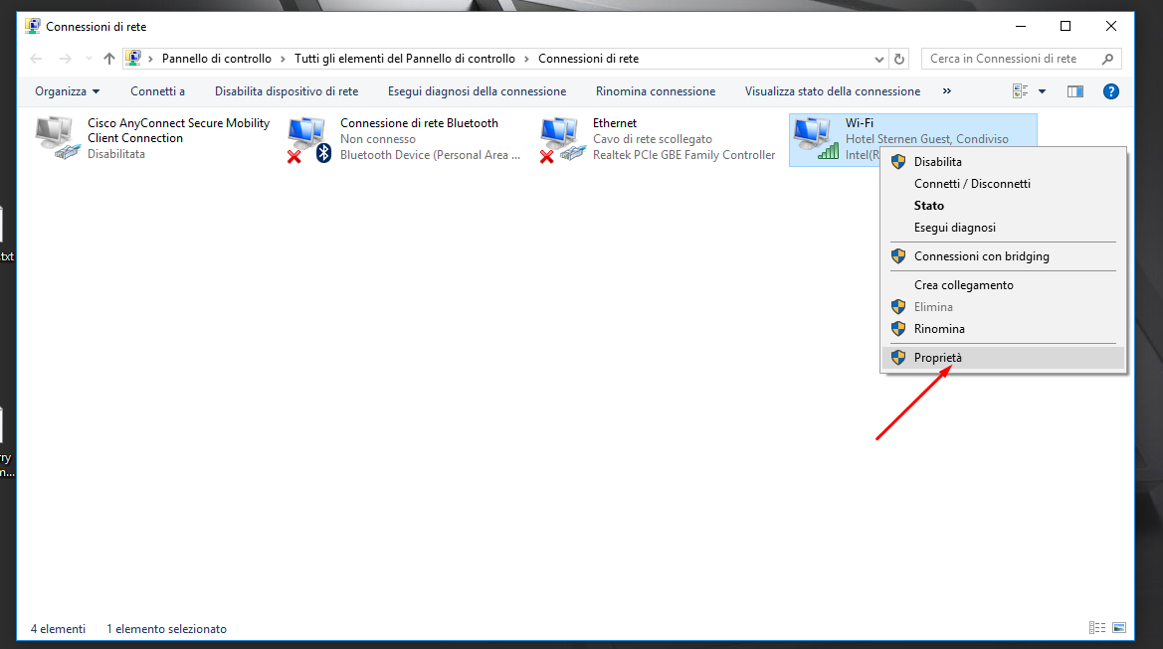
Task: Select Connessioni con bridging entry
Action: pyautogui.click(x=1004, y=256)
